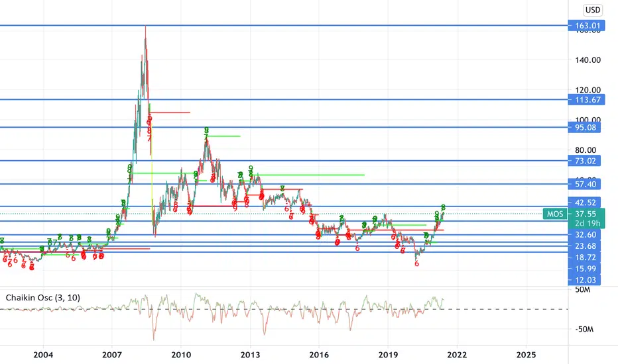Screen dimensions: 618x364
Task: Click the MOS symbol tag
Action: 555,214
